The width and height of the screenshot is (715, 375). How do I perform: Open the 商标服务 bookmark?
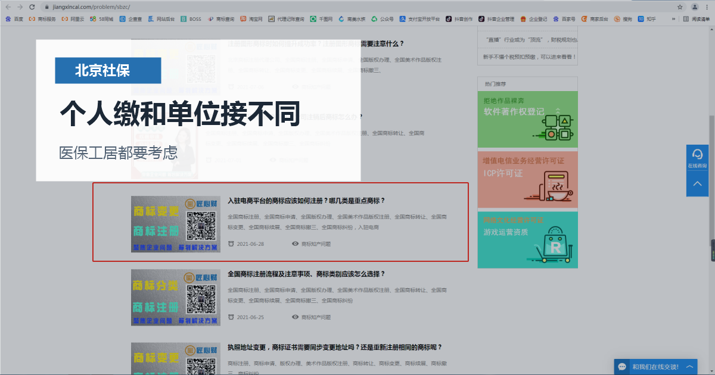(42, 19)
